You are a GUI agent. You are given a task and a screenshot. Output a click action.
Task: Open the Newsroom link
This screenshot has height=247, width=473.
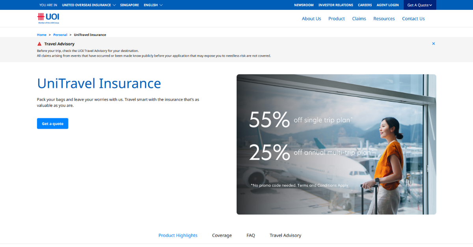(x=304, y=5)
